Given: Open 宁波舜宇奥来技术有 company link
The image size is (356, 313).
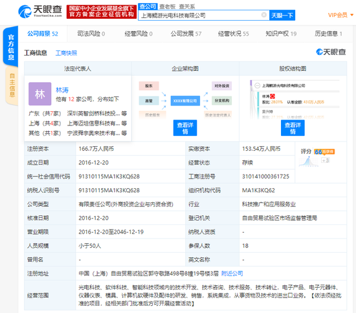Looking at the screenshot, I should 93,133.
